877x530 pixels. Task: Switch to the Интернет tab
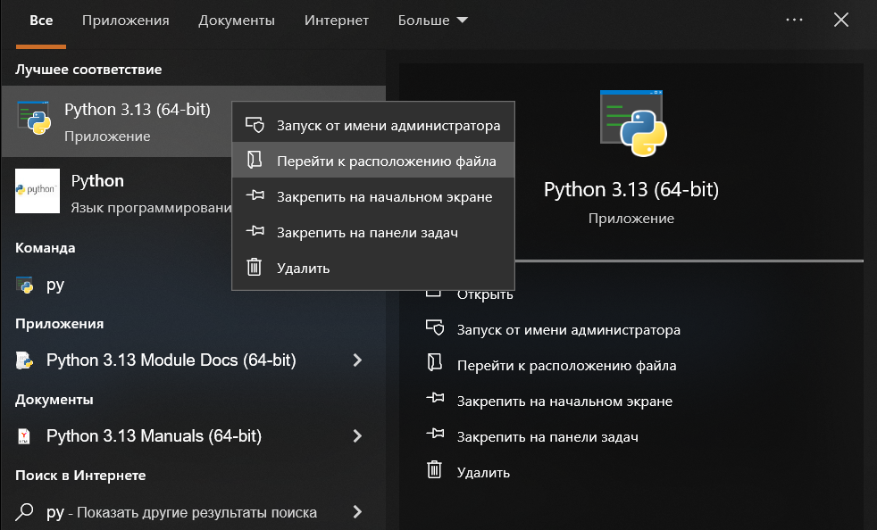click(x=336, y=21)
